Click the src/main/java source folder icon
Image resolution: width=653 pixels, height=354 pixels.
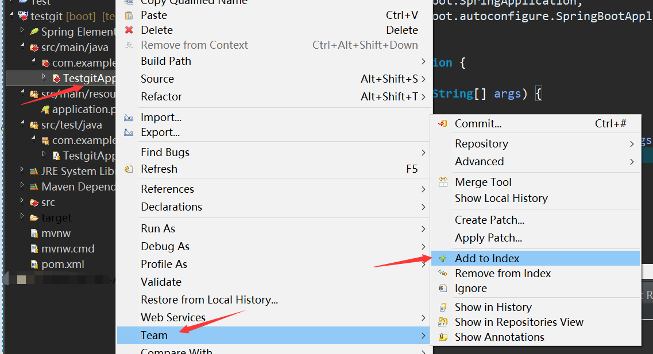[x=34, y=48]
